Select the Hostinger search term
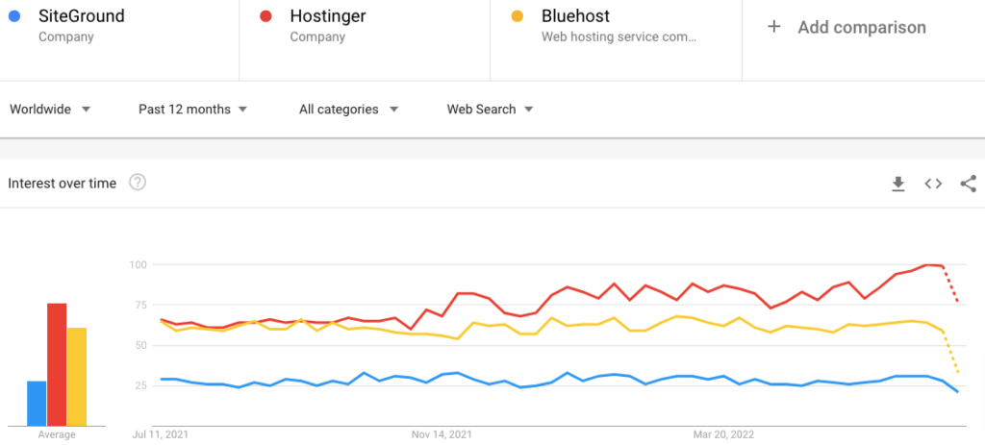 point(327,16)
